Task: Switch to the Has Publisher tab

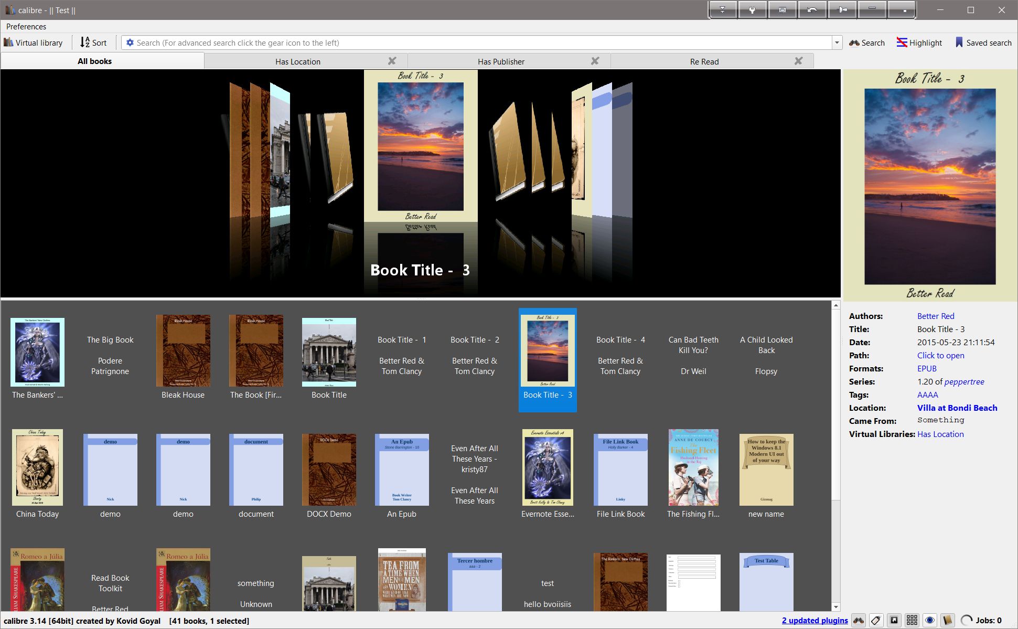Action: click(501, 61)
